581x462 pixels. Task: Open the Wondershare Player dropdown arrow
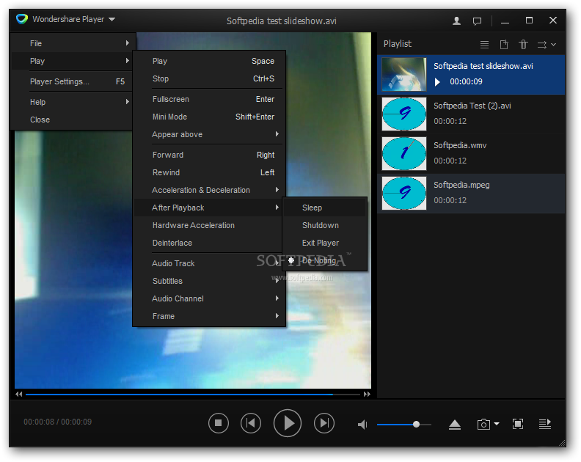point(112,19)
